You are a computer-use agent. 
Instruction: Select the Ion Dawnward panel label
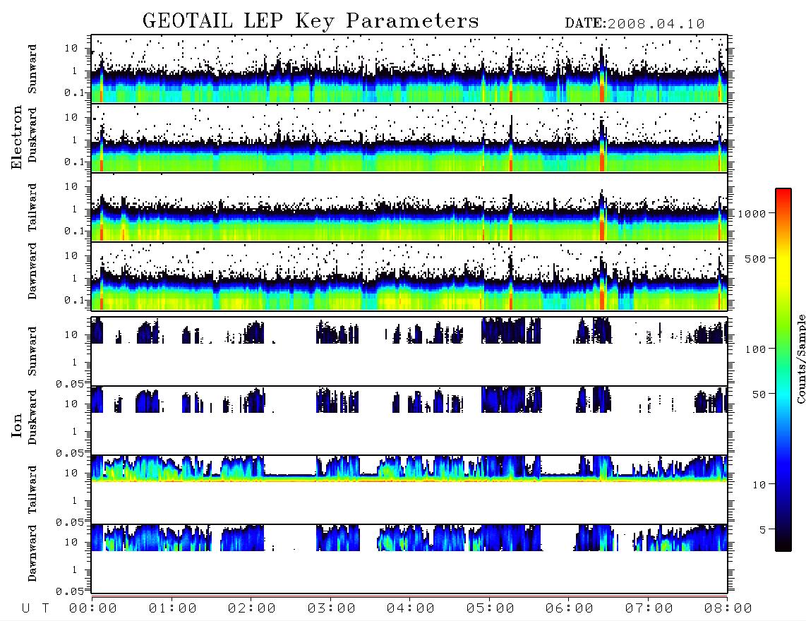tap(32, 553)
